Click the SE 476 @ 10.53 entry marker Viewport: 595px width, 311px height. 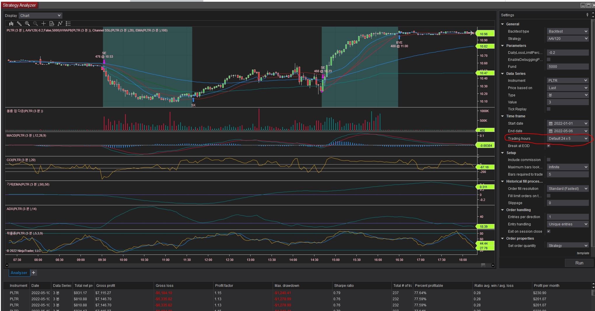[104, 58]
